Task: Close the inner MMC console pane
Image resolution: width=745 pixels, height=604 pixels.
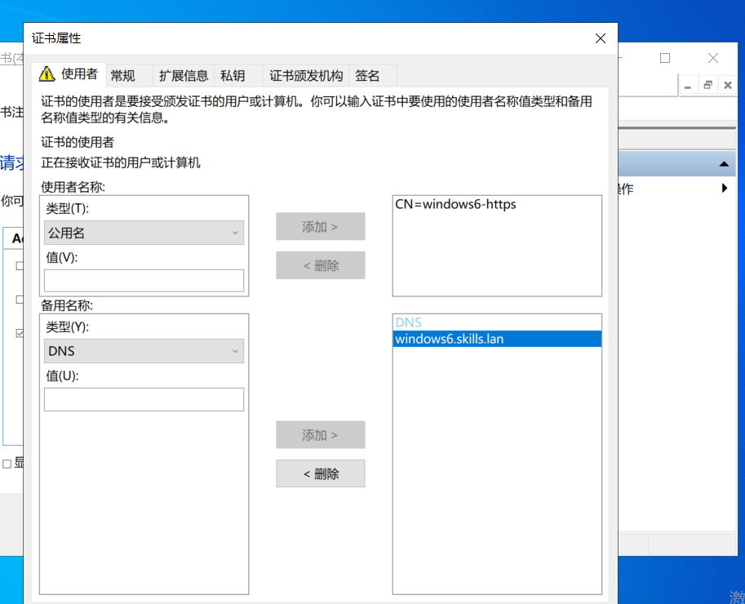Action: point(726,86)
